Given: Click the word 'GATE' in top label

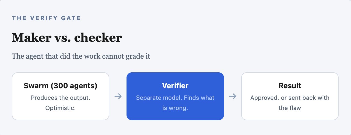Looking at the screenshot, I should tap(71, 18).
